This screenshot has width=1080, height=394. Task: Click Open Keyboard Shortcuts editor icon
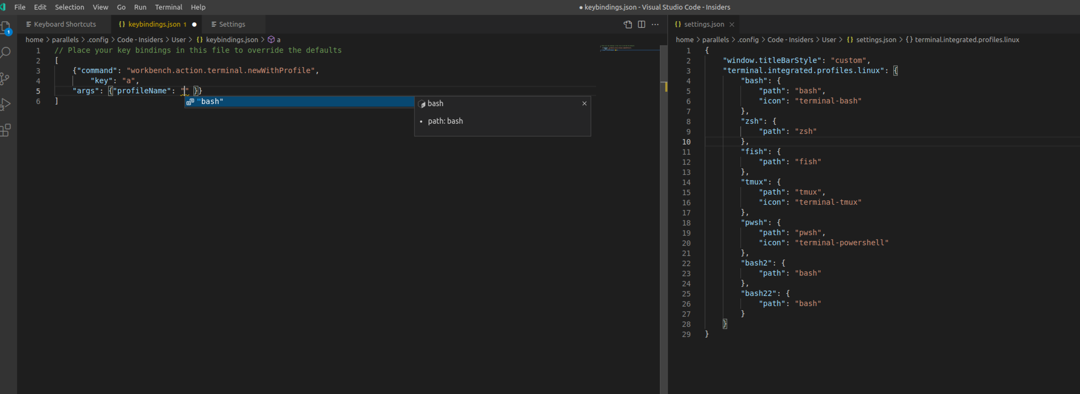click(628, 24)
